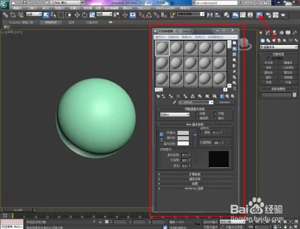Image resolution: width=300 pixels, height=229 pixels.
Task: Pick material from object with eyedropper
Action: pos(175,102)
